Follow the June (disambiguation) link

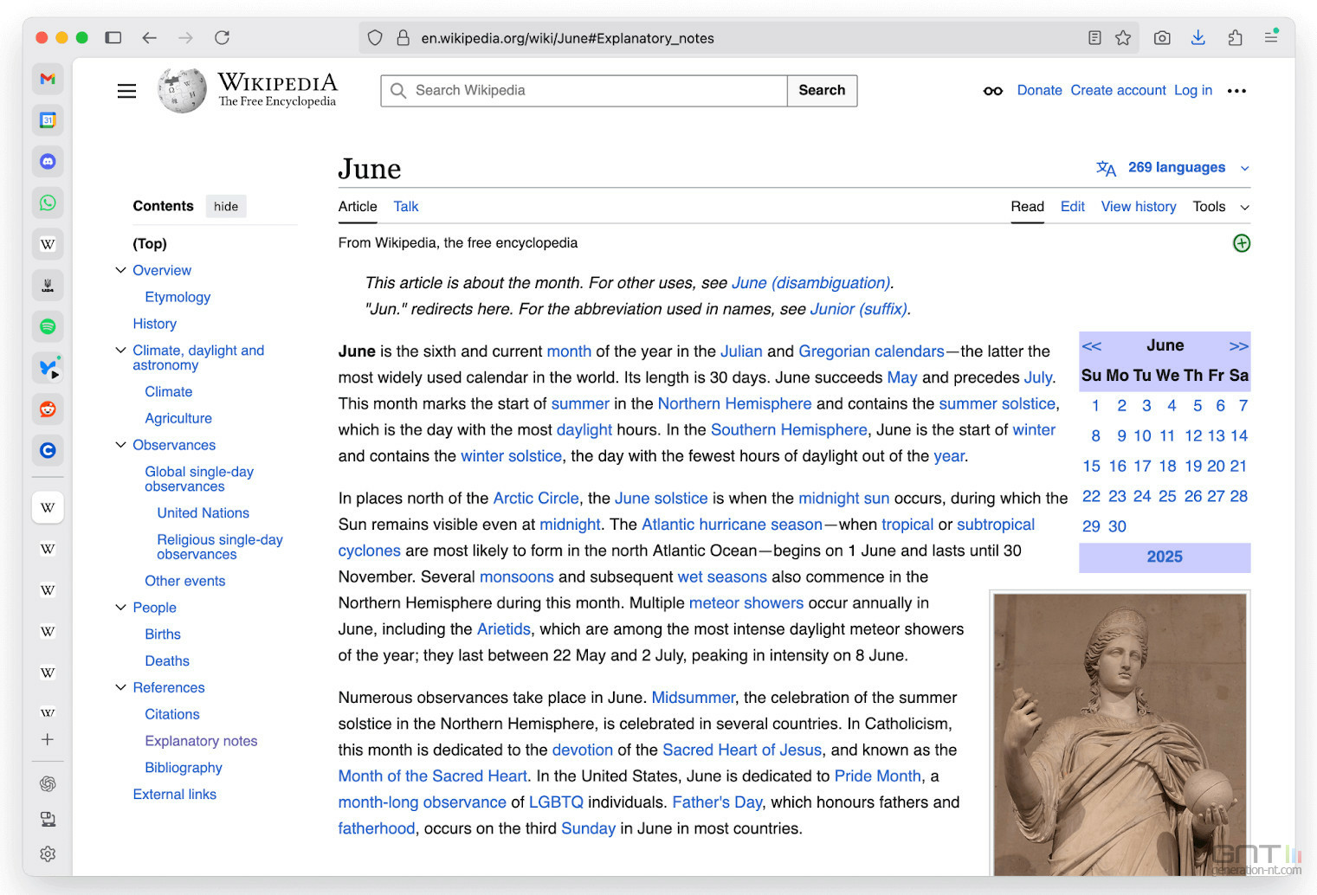810,283
